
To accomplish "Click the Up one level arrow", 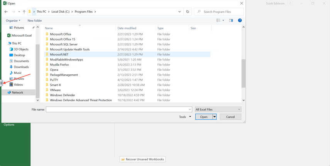I will [x=24, y=12].
